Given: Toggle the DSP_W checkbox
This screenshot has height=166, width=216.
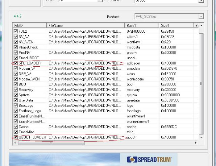Looking at the screenshot, I should pos(16,74).
